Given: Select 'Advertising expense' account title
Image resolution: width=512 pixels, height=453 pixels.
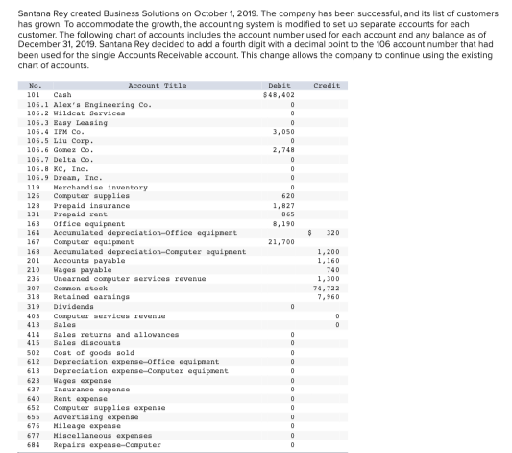Looking at the screenshot, I should (96, 417).
